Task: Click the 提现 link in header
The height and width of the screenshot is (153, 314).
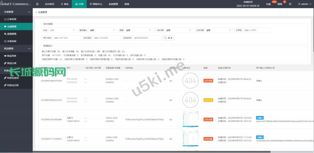Action: point(280,4)
